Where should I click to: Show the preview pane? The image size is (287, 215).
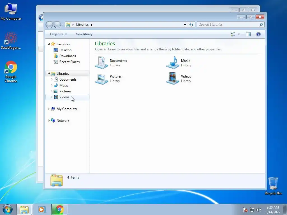pyautogui.click(x=248, y=34)
